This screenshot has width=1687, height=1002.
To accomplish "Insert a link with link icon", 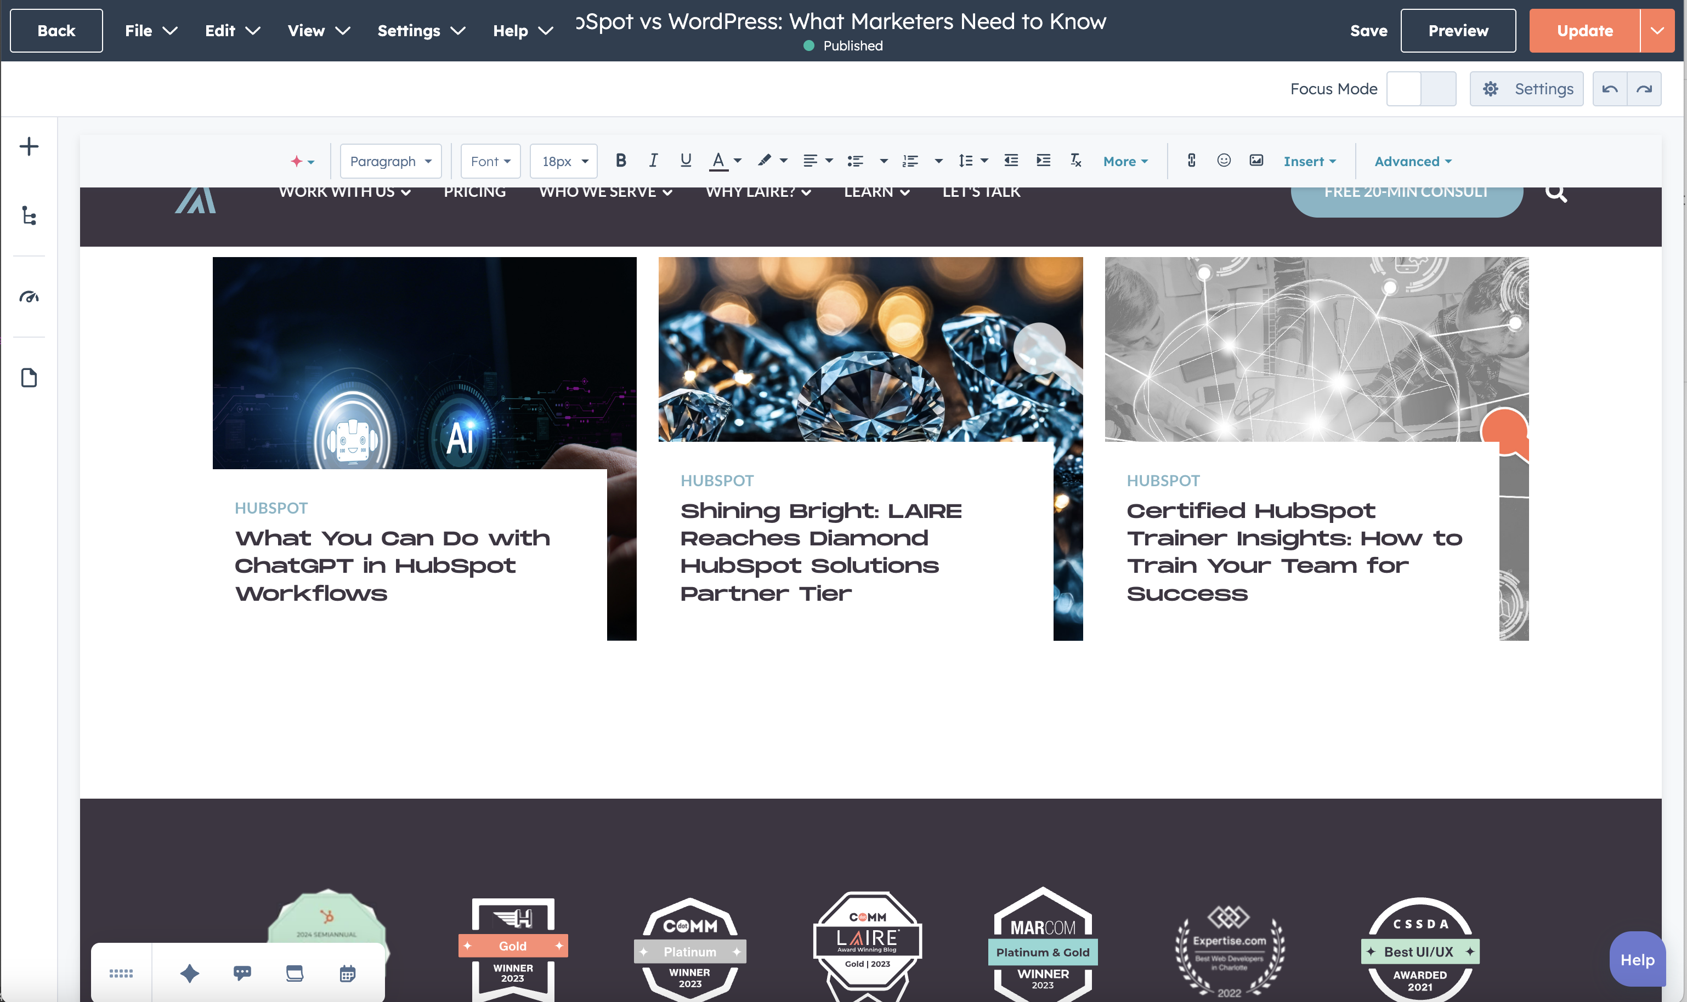I will (x=1191, y=161).
